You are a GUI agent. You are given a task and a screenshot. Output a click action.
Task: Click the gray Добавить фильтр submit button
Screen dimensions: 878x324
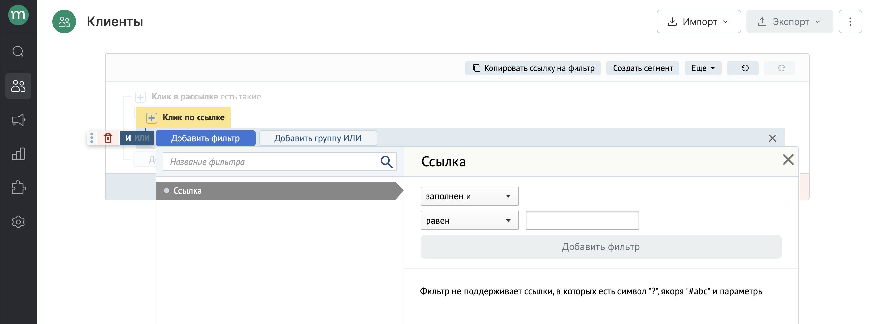600,247
